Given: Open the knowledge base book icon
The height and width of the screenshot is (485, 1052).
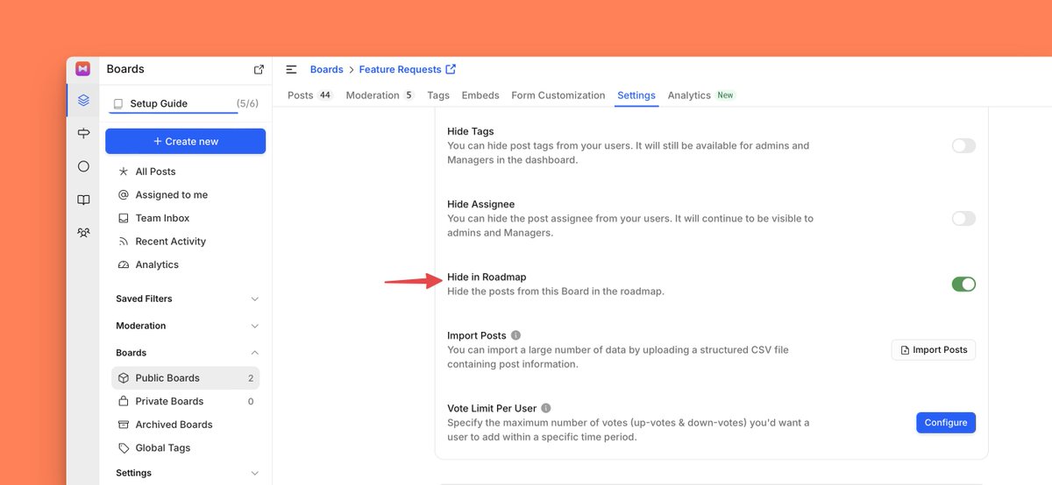Looking at the screenshot, I should pyautogui.click(x=83, y=200).
